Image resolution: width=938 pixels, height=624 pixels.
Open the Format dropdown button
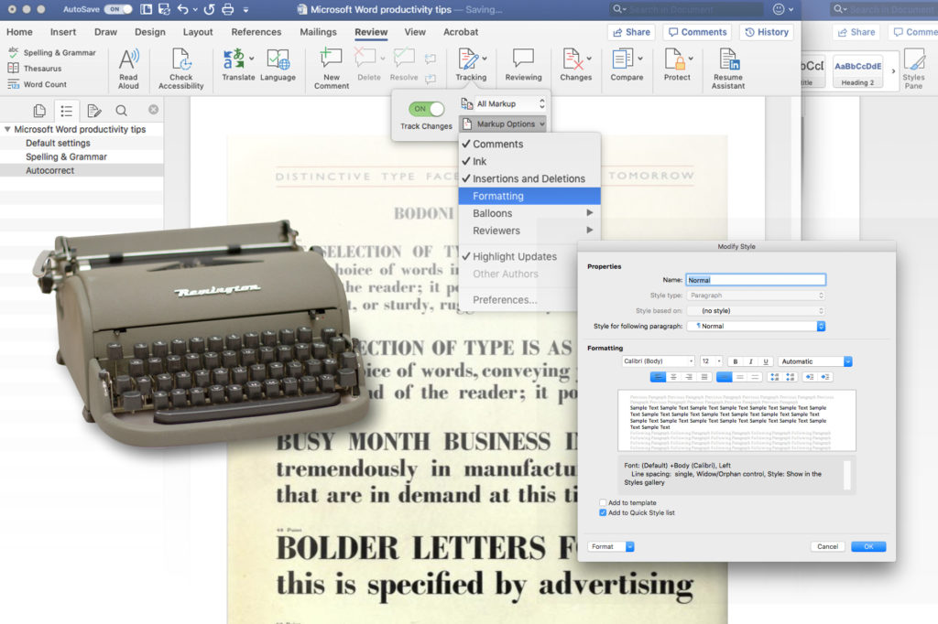click(611, 546)
